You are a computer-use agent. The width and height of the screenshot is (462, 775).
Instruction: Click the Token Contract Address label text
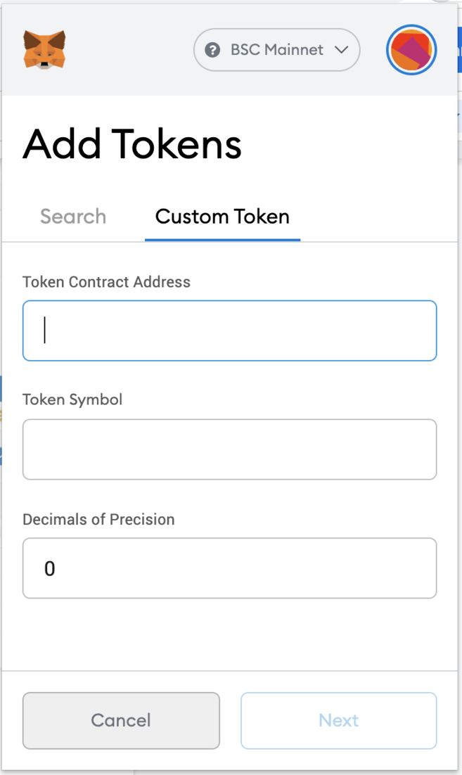106,282
